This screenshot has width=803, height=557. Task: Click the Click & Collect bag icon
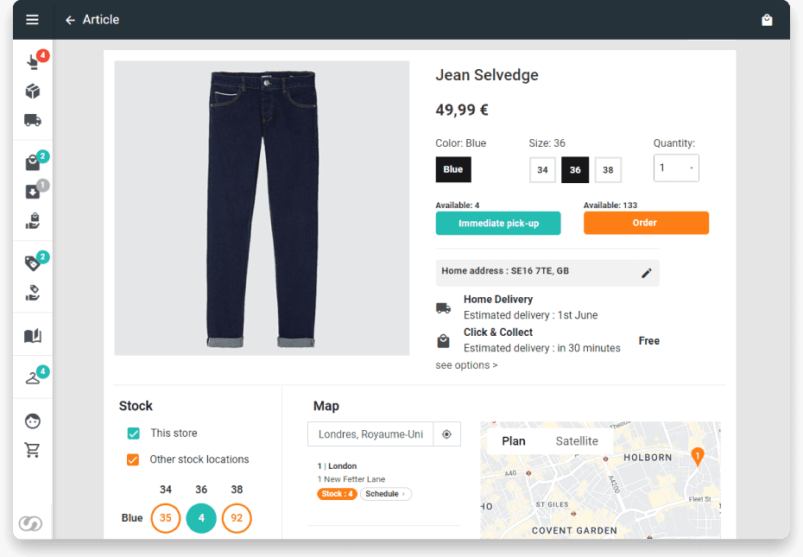[444, 341]
